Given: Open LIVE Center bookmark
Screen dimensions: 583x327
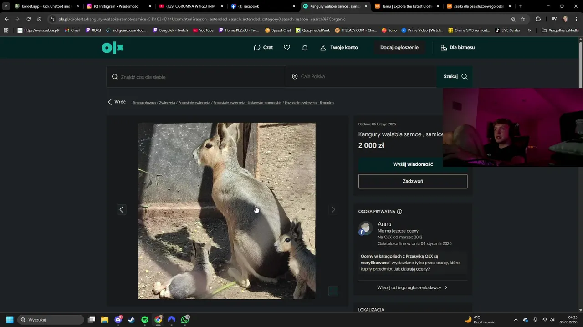Looking at the screenshot, I should point(507,30).
